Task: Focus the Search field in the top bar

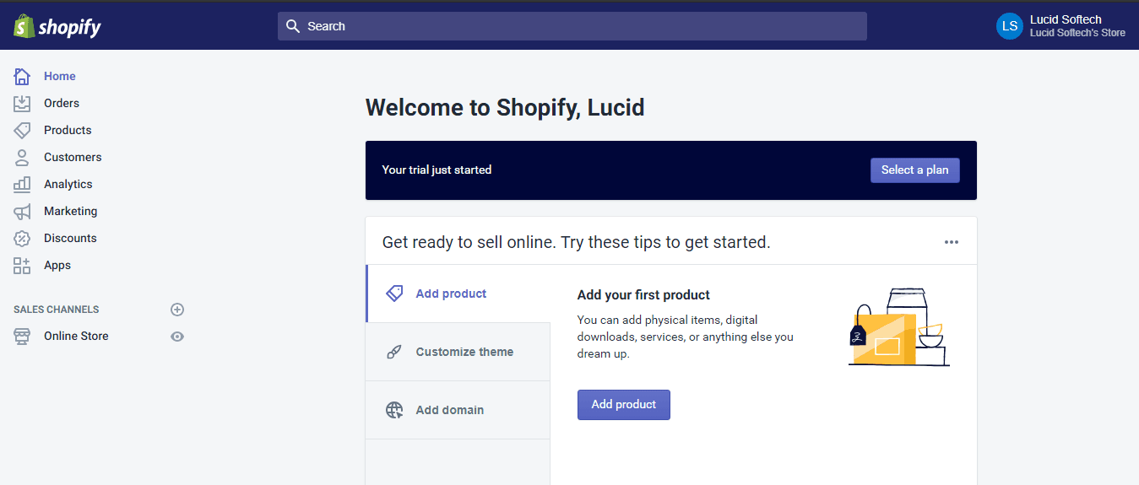Action: pos(572,26)
